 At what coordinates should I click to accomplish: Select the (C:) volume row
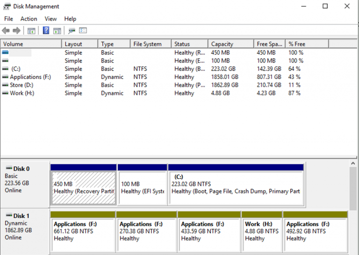[165, 69]
